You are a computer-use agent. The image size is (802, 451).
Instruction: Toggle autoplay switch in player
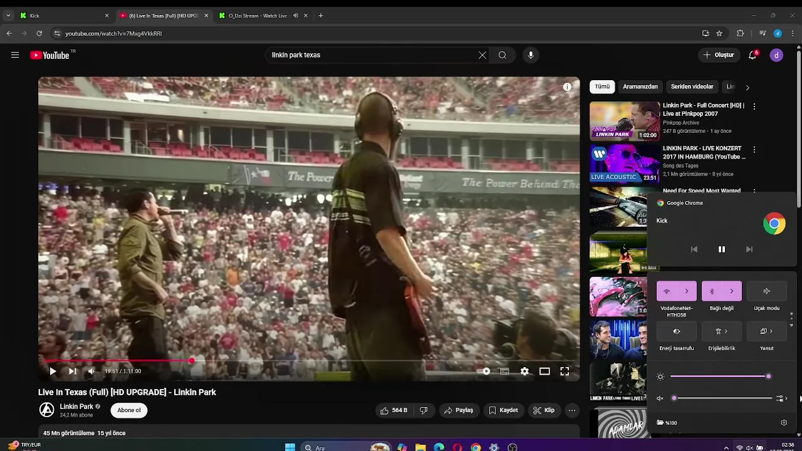[484, 371]
